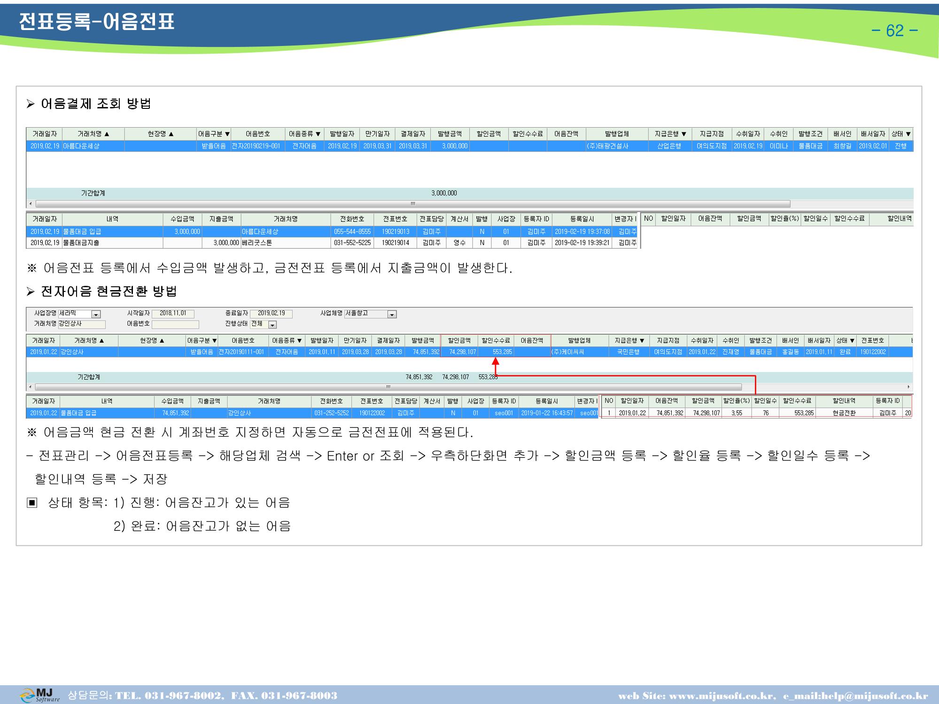Select the 물품대금지출 row for 베리굿스톤
939x704 pixels.
[x=332, y=243]
